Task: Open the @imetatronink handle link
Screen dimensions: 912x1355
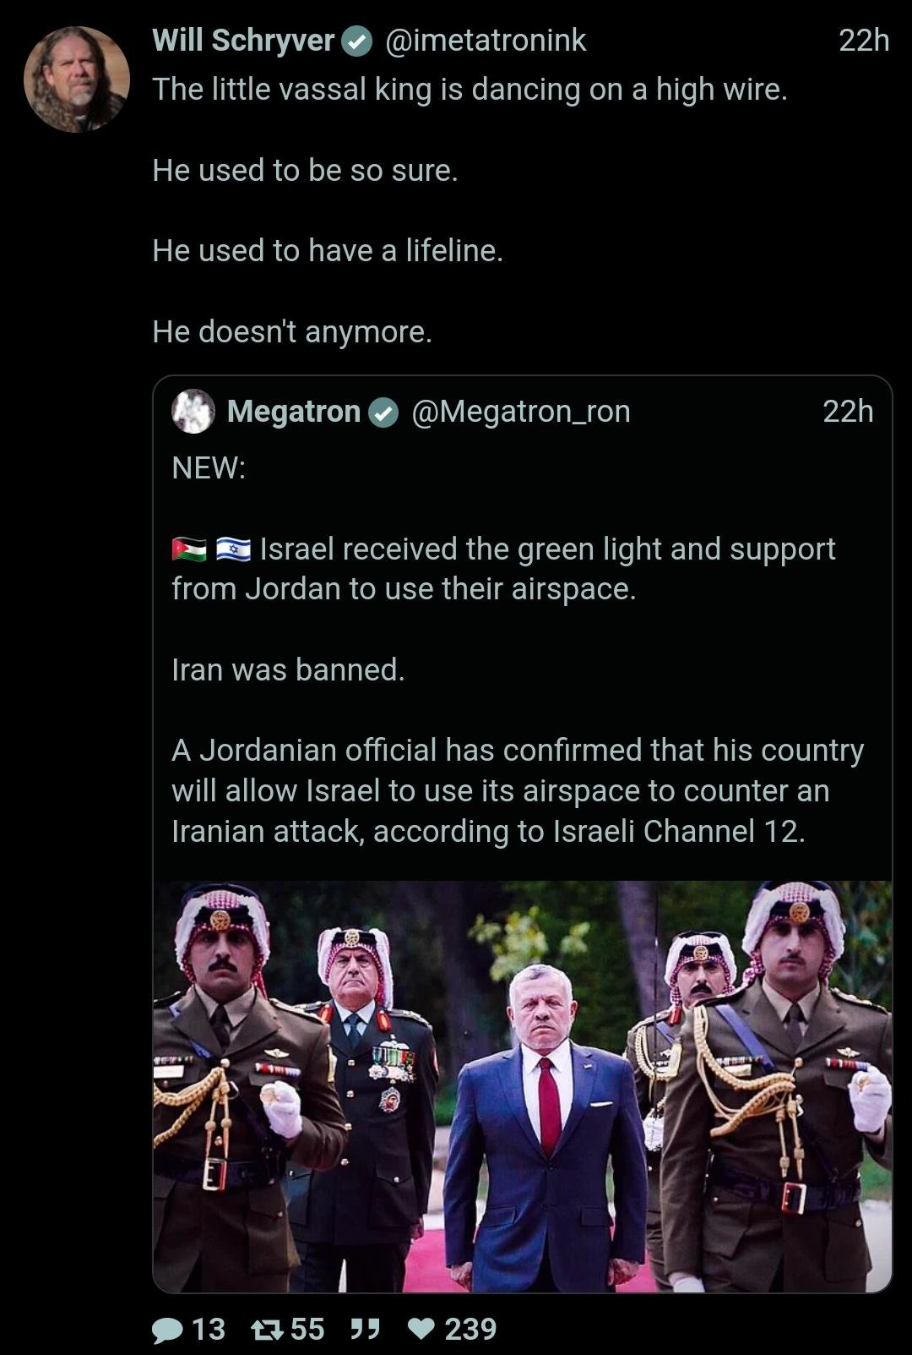Action: pyautogui.click(x=486, y=41)
